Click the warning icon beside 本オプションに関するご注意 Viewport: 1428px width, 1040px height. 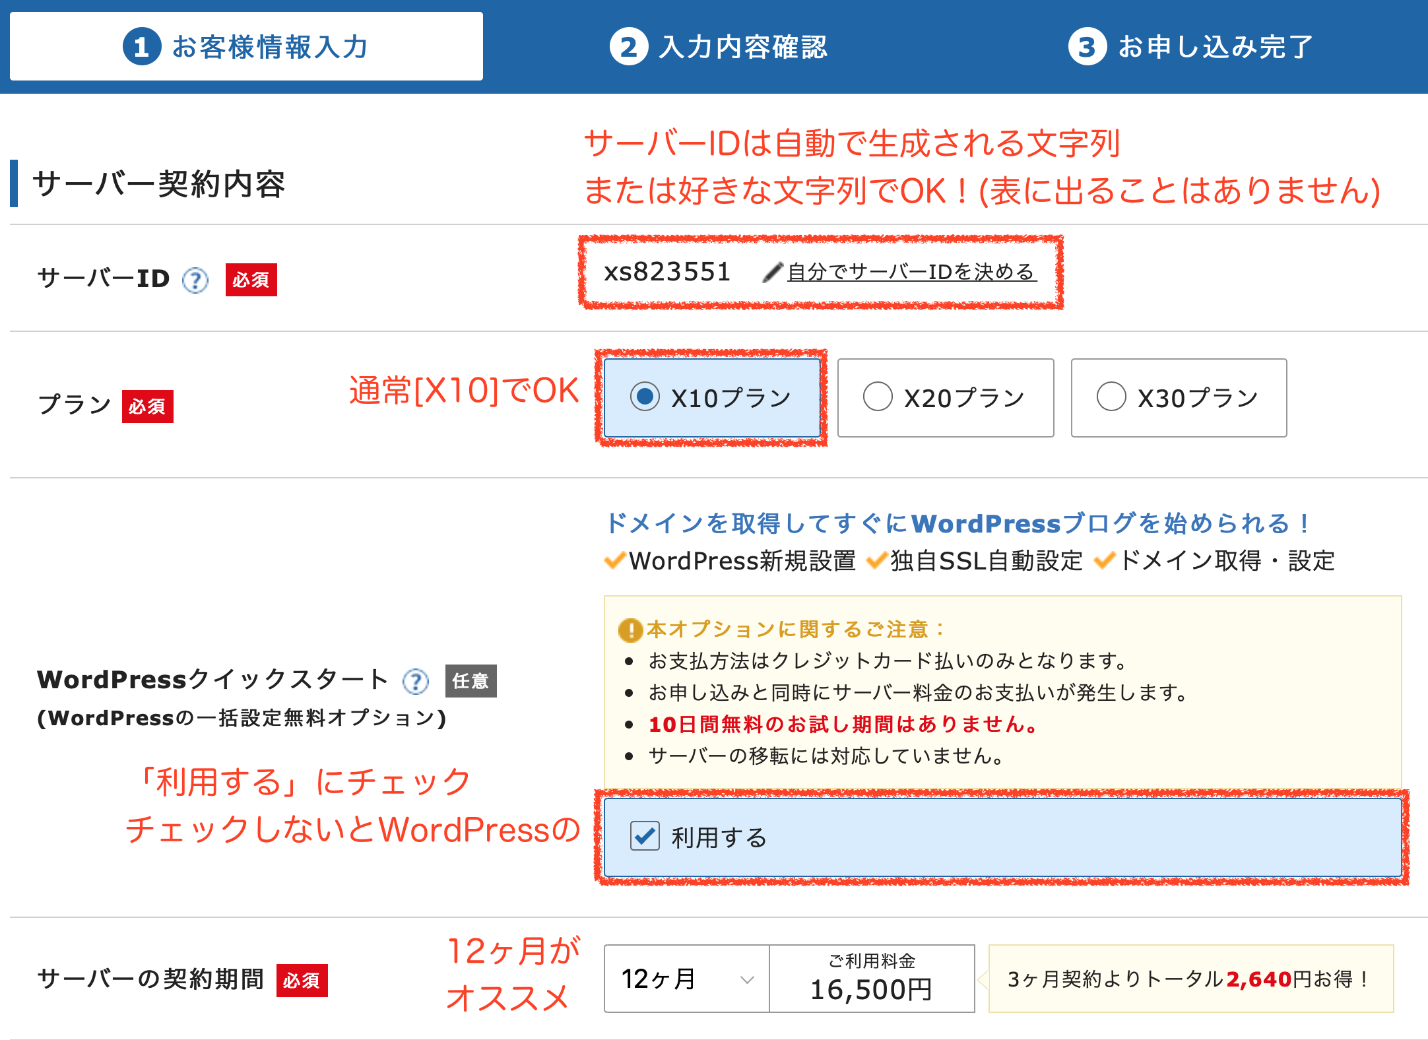tap(630, 630)
